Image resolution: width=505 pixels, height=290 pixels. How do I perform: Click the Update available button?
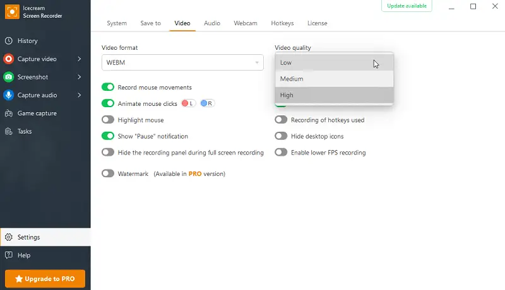click(x=407, y=6)
